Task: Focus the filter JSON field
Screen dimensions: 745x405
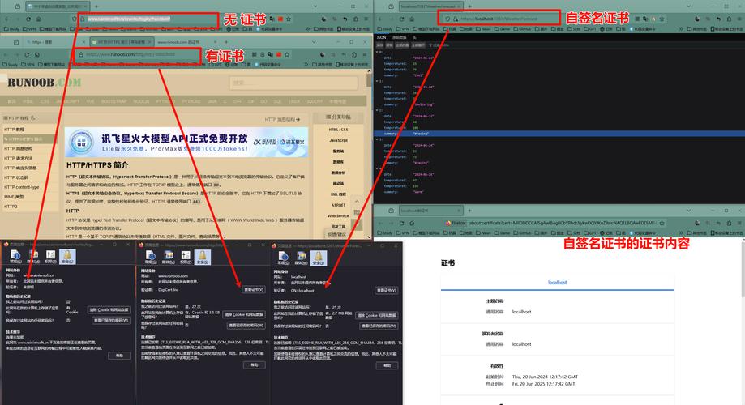Action: point(439,45)
